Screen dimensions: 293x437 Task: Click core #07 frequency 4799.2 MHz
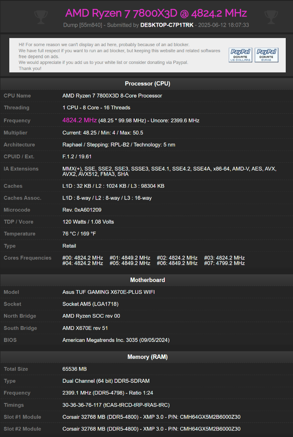pyautogui.click(x=224, y=263)
